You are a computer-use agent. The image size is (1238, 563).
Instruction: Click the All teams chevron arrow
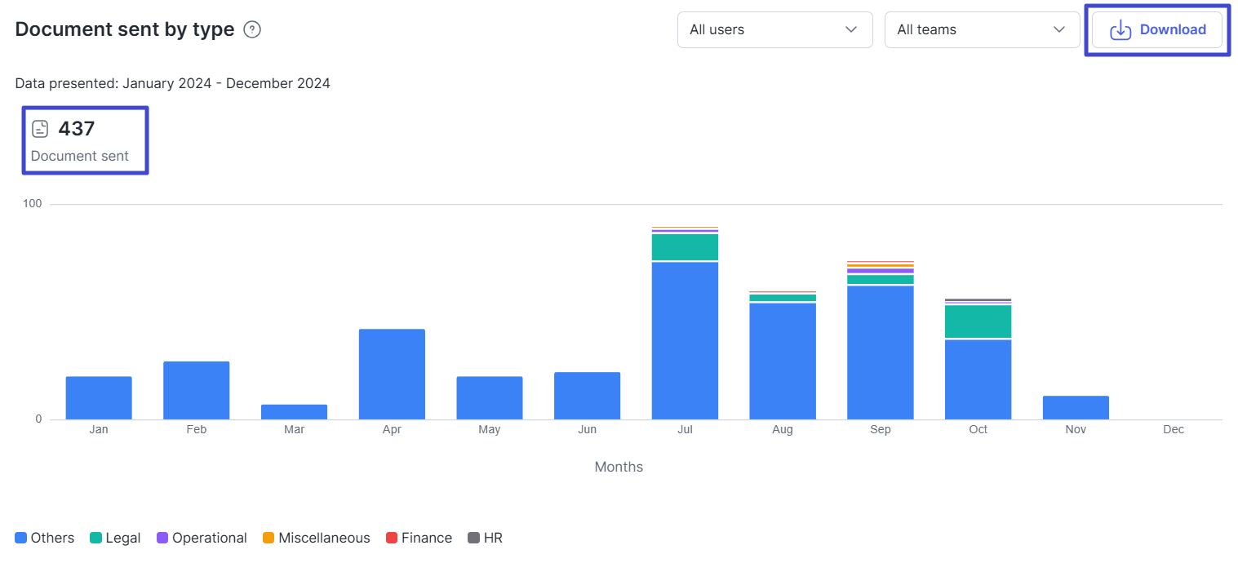coord(1059,30)
